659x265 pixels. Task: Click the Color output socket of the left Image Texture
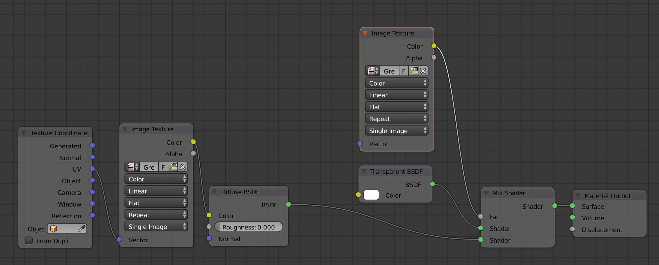[x=193, y=142]
